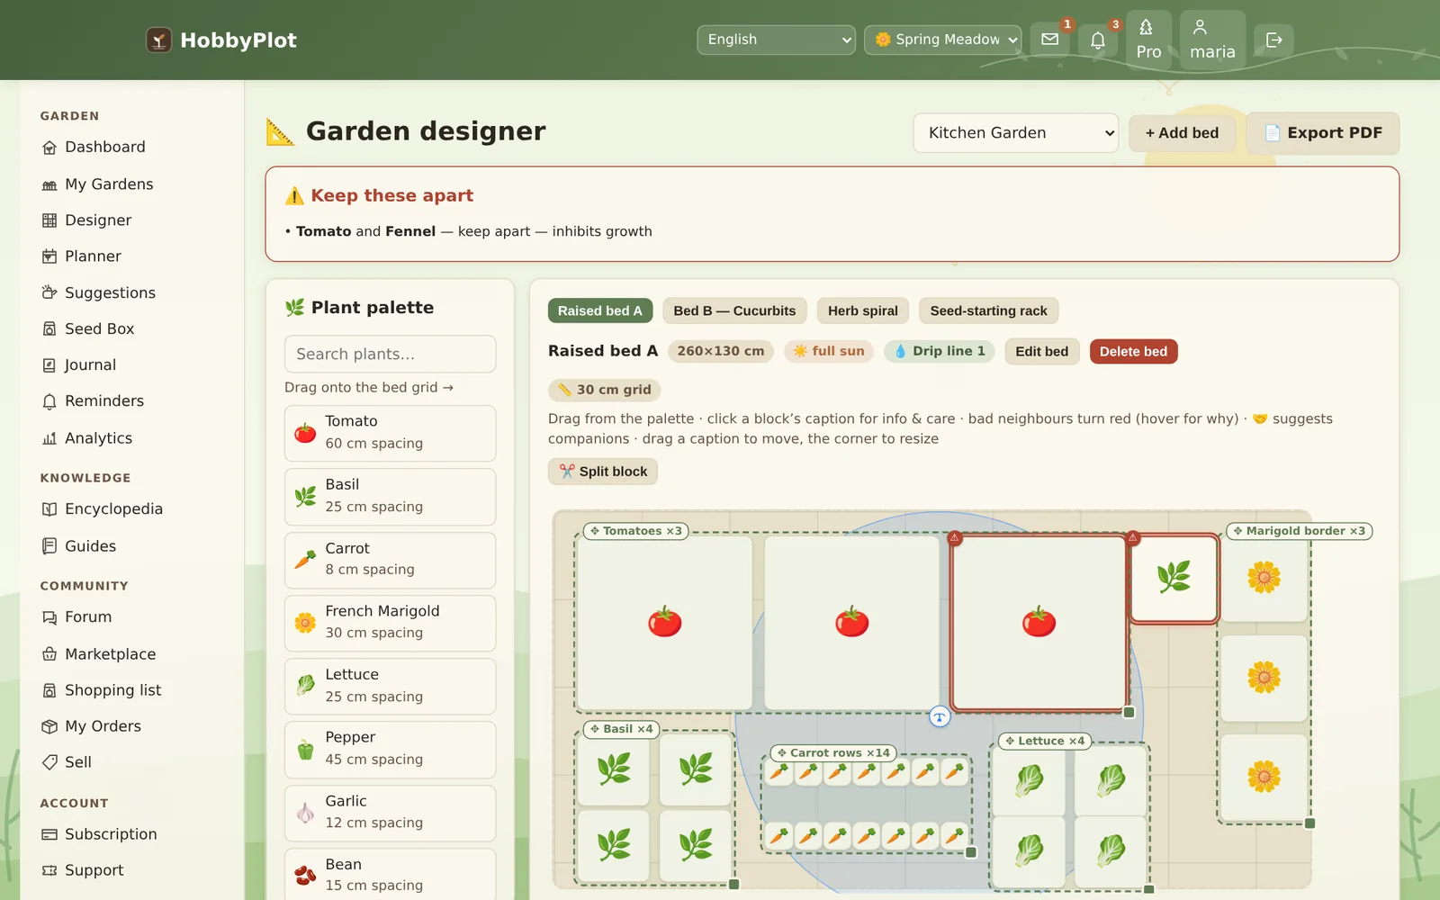Click the Basil ×4 block caption

pos(621,729)
